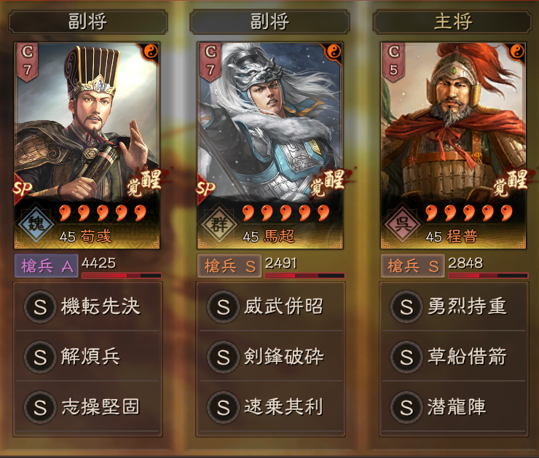This screenshot has width=539, height=458.
Task: Click the 魏 faction emblem on 荀彧's card
Action: tap(36, 224)
